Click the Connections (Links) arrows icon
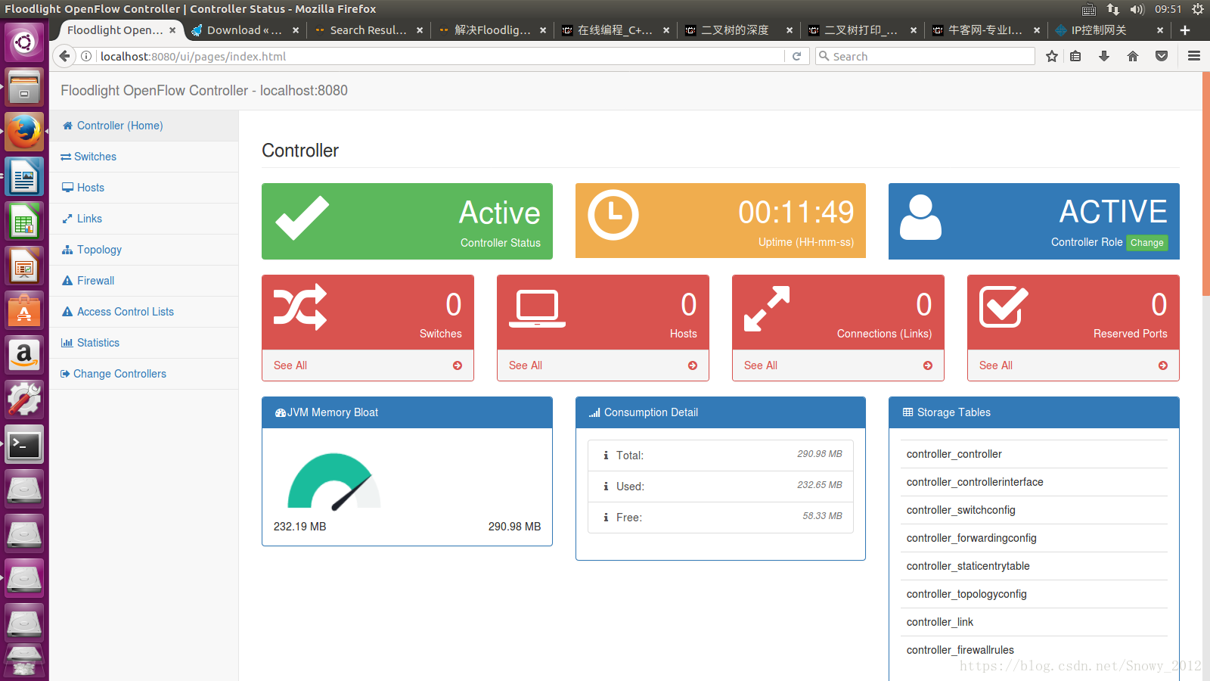Image resolution: width=1210 pixels, height=681 pixels. tap(767, 309)
